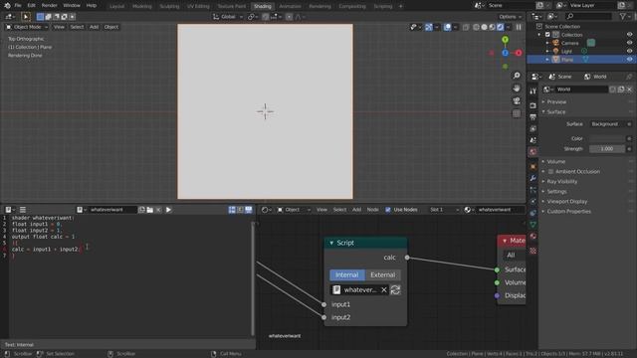The image size is (637, 358).
Task: Toggle the camera view icon in viewport
Action: [x=517, y=100]
